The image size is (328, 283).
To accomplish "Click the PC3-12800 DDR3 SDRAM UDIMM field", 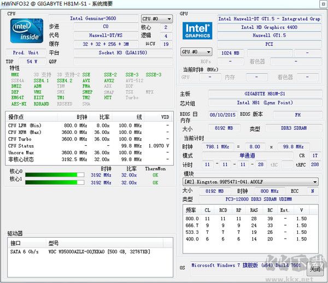I will [x=259, y=199].
